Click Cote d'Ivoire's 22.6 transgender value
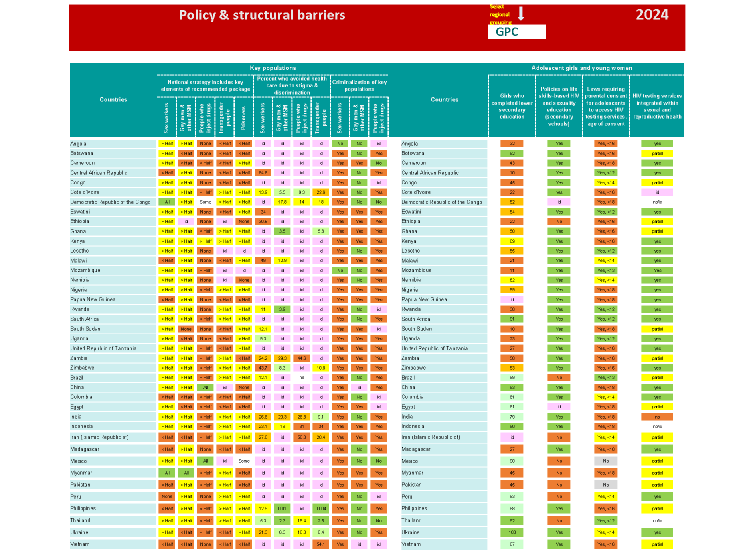The height and width of the screenshot is (554, 739). click(x=321, y=192)
